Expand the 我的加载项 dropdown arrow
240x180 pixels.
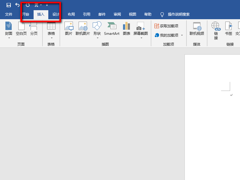tap(182, 35)
